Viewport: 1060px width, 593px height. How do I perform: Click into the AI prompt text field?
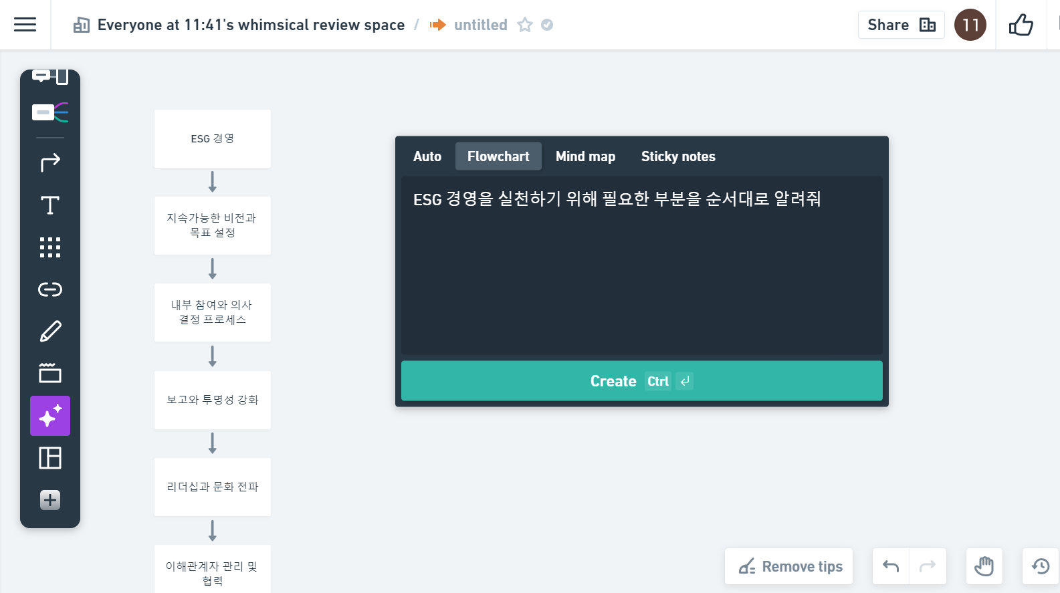(x=642, y=265)
